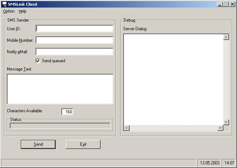Click the Server Dialog scroll up arrow
Screen dimensions: 237x168
click(x=226, y=37)
